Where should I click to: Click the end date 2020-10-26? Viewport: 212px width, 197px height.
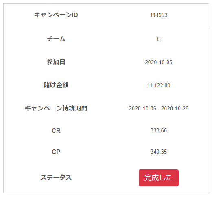175,108
